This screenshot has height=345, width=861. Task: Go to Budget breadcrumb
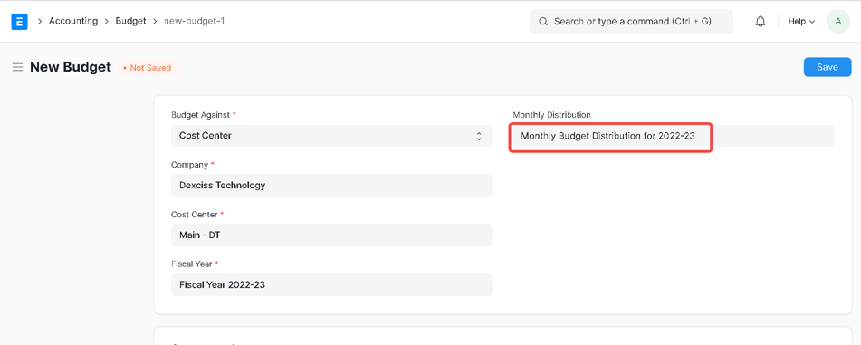point(130,22)
